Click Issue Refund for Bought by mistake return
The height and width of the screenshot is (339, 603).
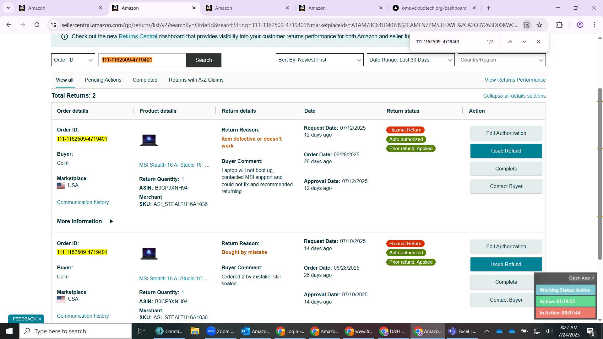pyautogui.click(x=506, y=264)
